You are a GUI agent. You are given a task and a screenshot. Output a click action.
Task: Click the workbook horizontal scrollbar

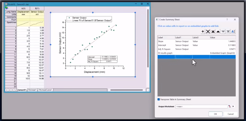point(127,90)
